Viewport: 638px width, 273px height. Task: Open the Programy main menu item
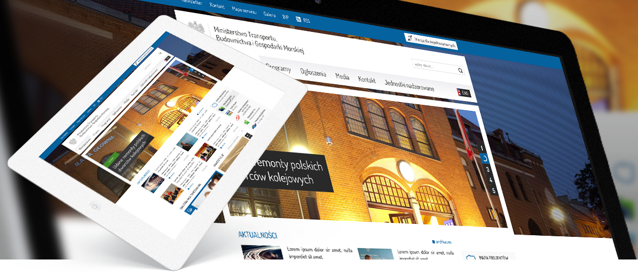278,68
